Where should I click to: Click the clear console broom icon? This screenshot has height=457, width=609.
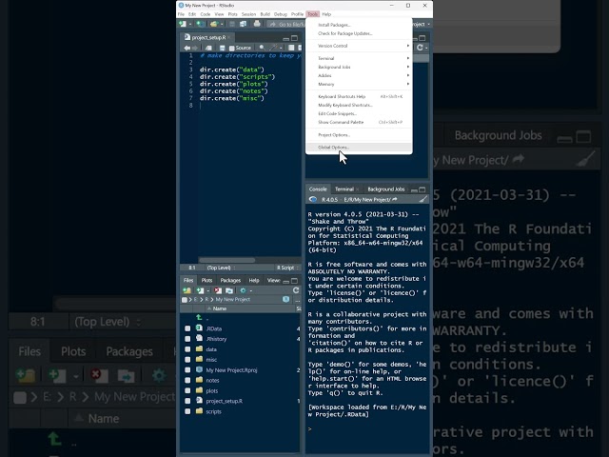[423, 199]
